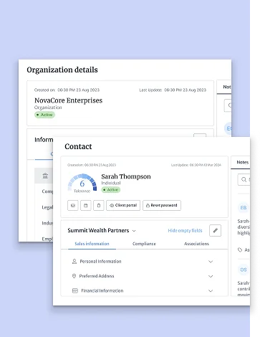Click the Contact window heading

[x=78, y=146]
